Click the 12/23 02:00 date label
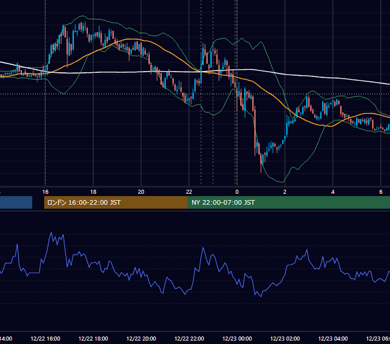390x344 pixels. (x=285, y=338)
